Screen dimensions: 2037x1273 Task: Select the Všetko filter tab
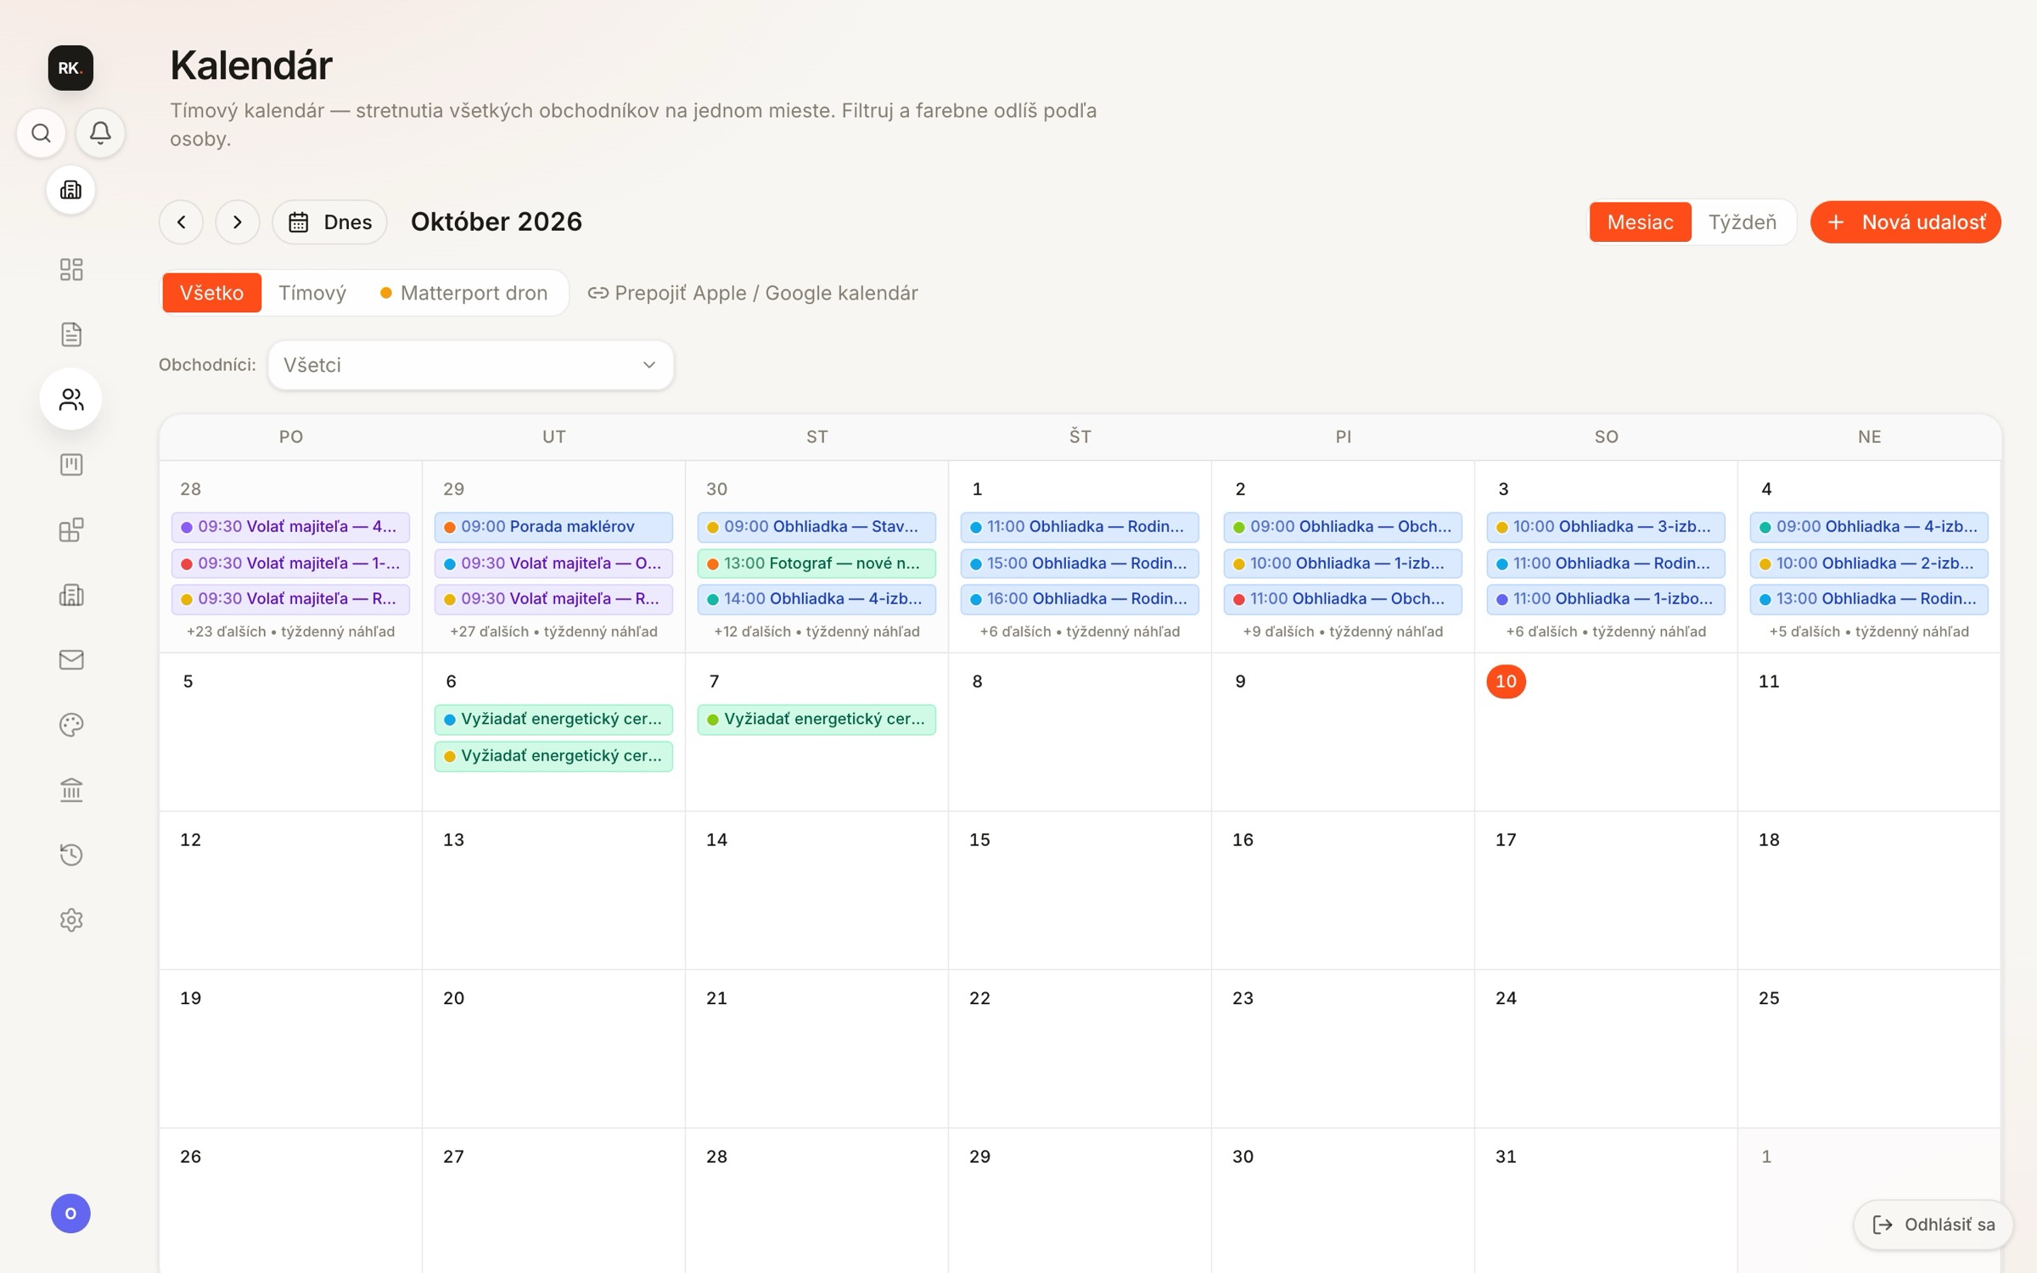click(211, 293)
